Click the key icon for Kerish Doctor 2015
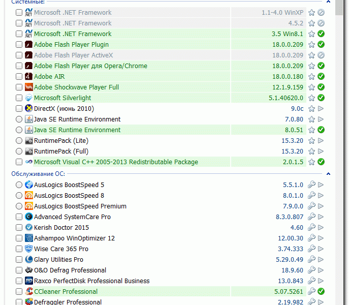 [x=311, y=227]
